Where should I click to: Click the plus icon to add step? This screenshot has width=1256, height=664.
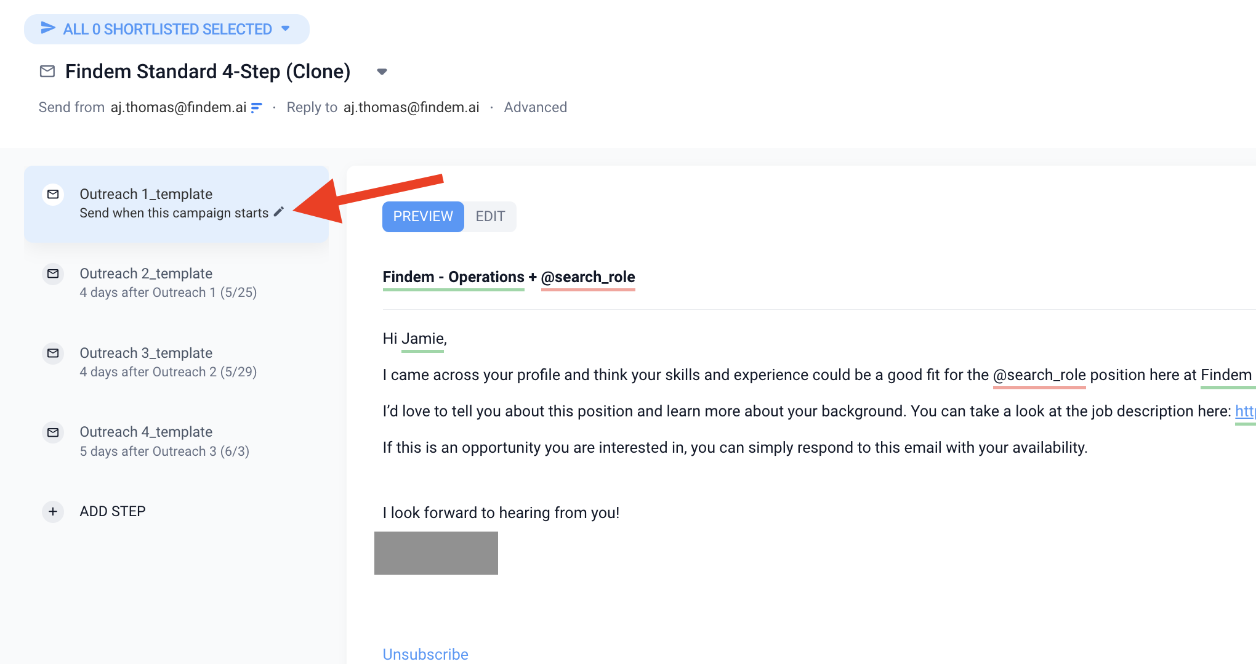pyautogui.click(x=53, y=511)
